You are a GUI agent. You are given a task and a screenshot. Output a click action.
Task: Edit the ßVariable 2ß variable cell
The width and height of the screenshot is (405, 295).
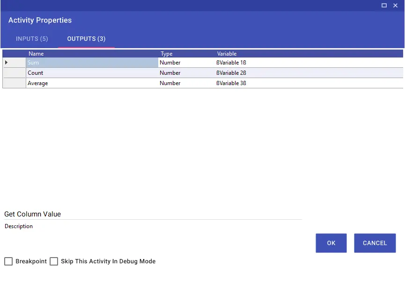[309, 73]
